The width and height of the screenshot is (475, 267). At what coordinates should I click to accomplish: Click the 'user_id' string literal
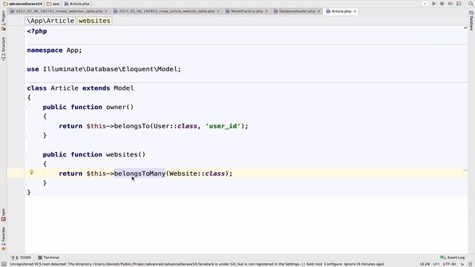click(223, 126)
